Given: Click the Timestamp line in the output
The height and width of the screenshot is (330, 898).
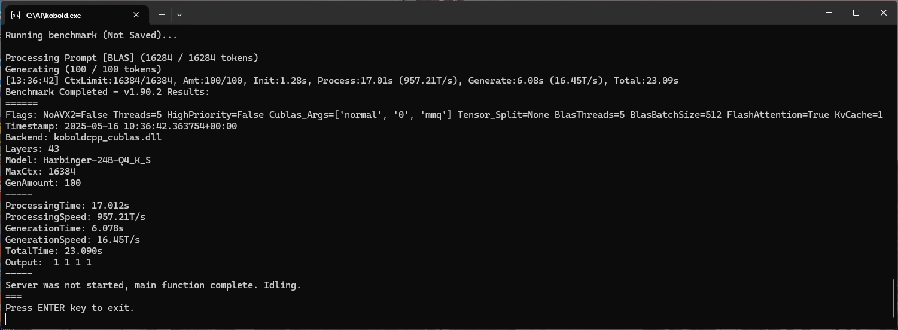Looking at the screenshot, I should [121, 126].
